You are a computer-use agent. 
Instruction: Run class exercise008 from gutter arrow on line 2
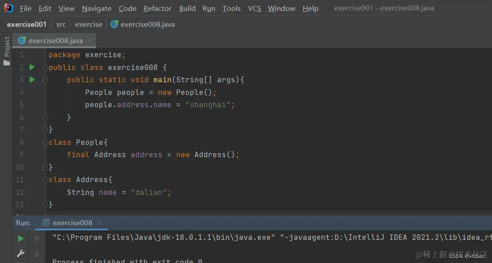tap(32, 67)
